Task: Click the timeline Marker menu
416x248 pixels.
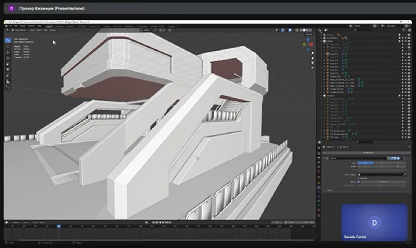Action: (x=42, y=222)
